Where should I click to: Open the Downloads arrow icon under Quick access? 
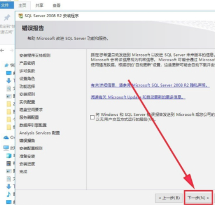pos(9,80)
